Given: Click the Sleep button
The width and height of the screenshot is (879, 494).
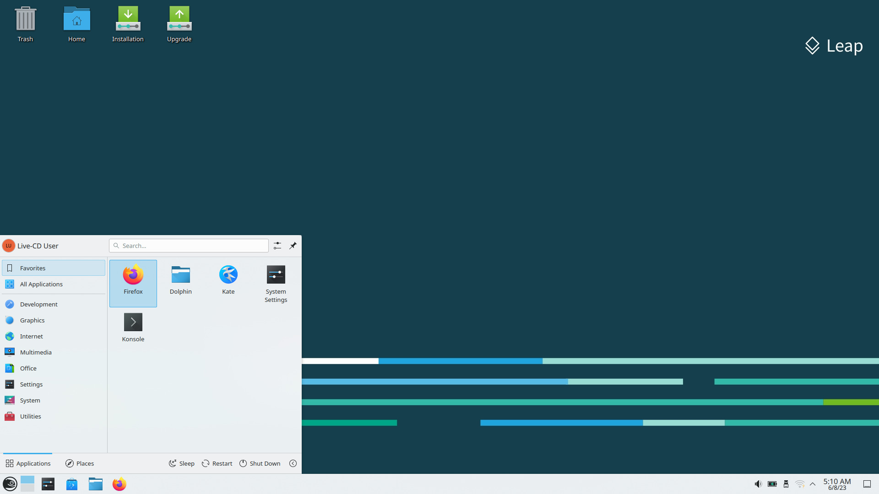Looking at the screenshot, I should [x=182, y=463].
